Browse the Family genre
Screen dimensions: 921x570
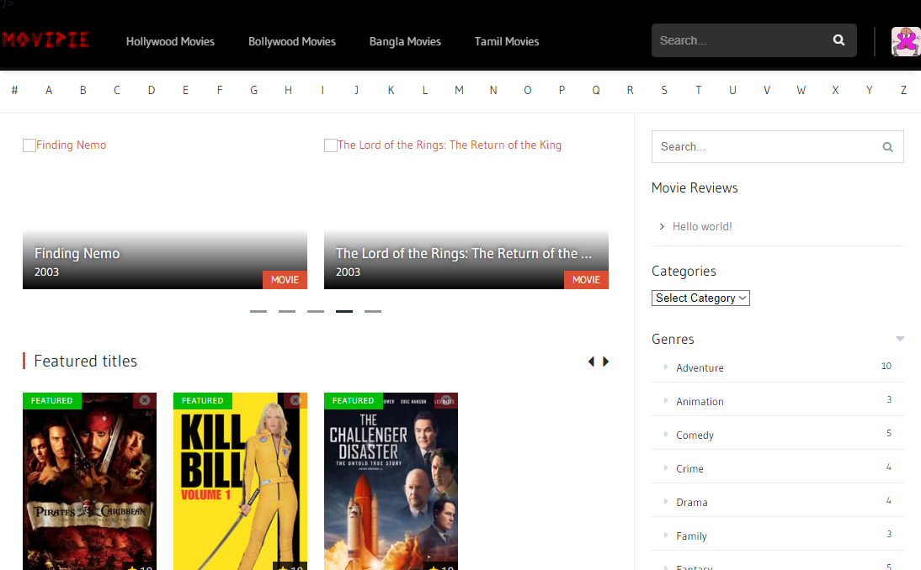click(691, 536)
